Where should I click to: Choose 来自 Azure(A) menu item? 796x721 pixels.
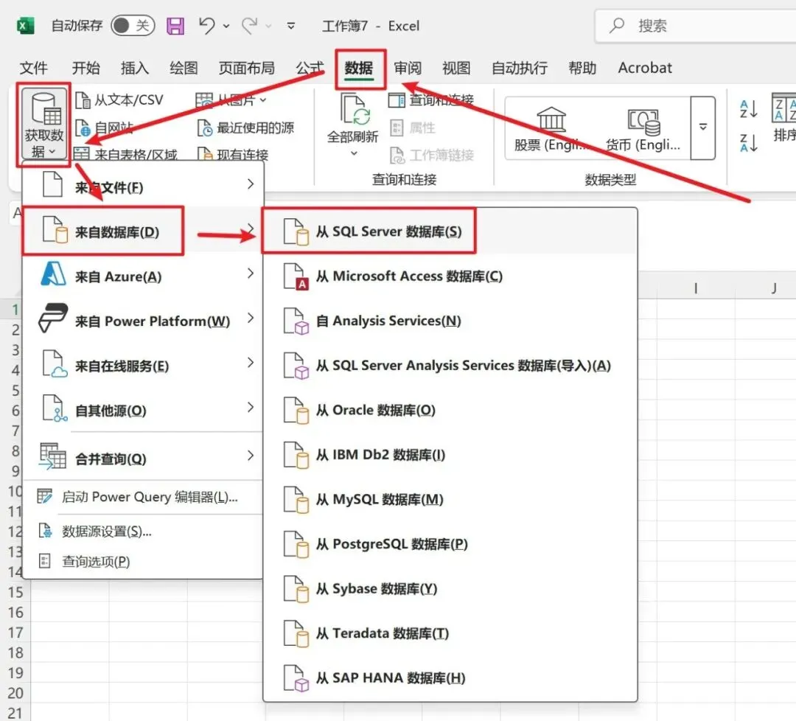[x=143, y=276]
